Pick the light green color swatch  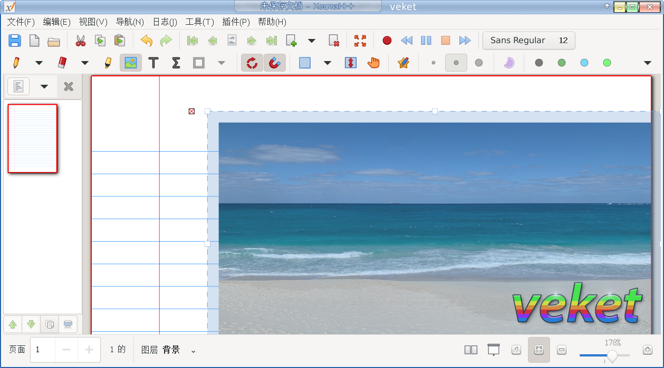[607, 63]
